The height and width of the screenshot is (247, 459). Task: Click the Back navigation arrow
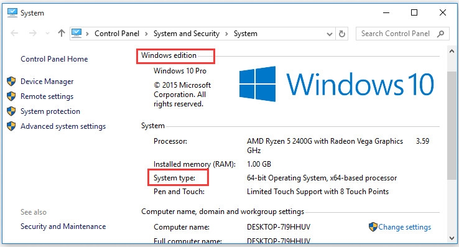pos(14,33)
